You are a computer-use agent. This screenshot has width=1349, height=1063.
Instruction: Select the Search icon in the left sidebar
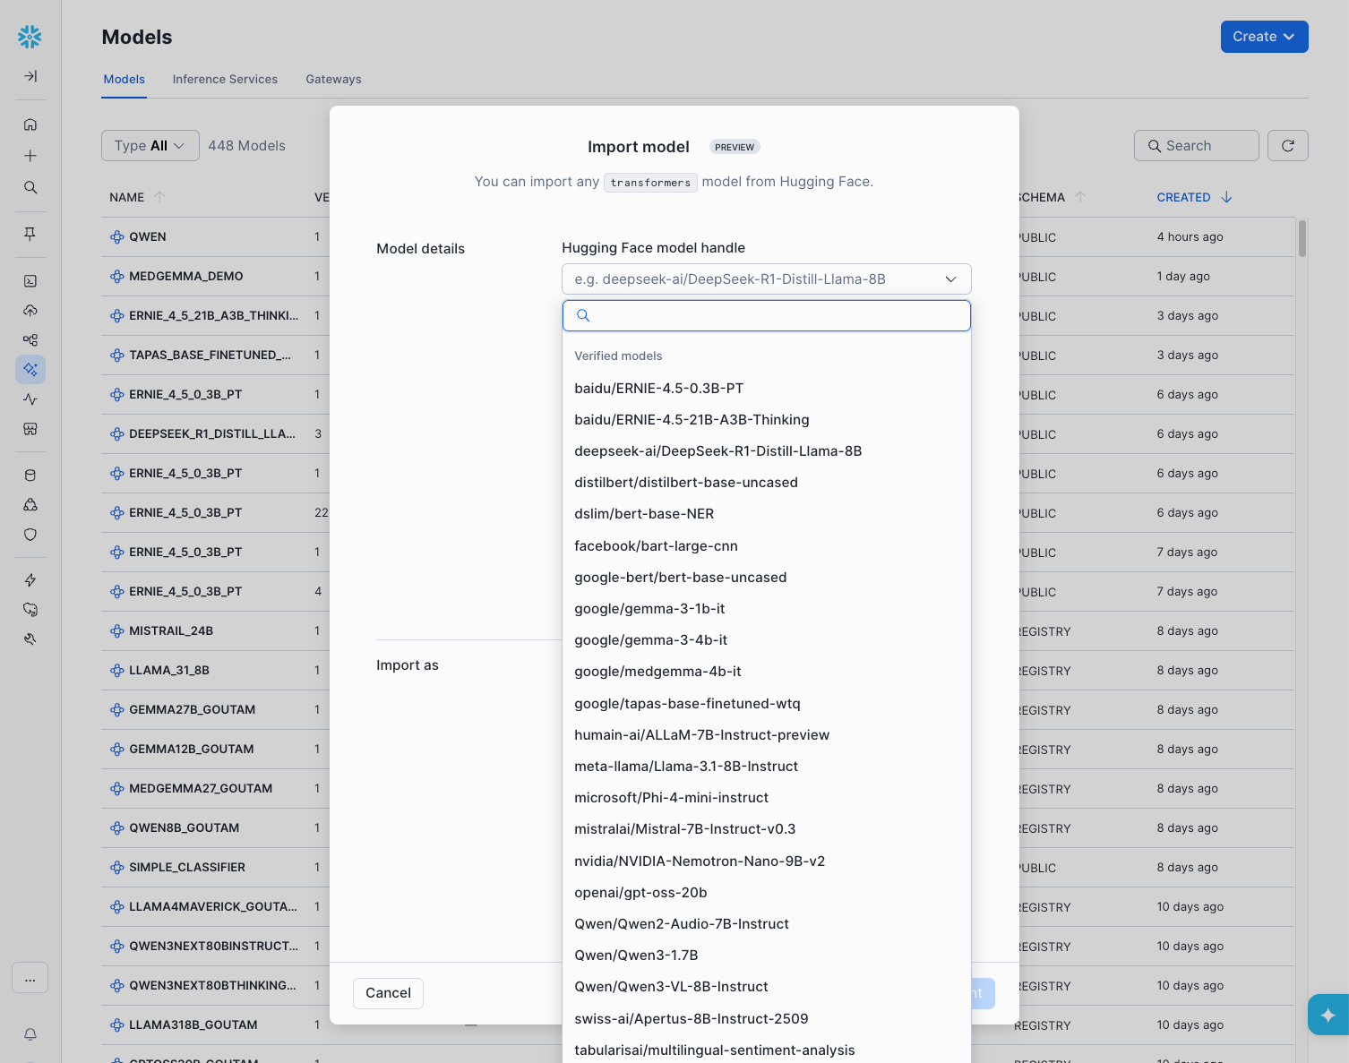click(x=30, y=187)
